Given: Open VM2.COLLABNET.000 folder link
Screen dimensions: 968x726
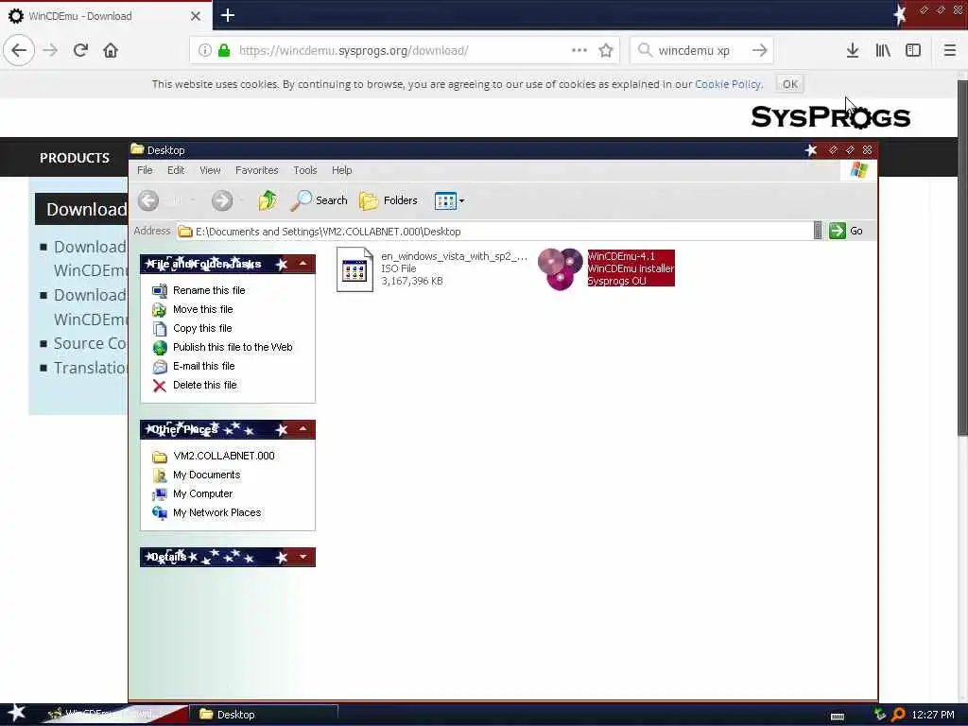Looking at the screenshot, I should click(x=223, y=456).
